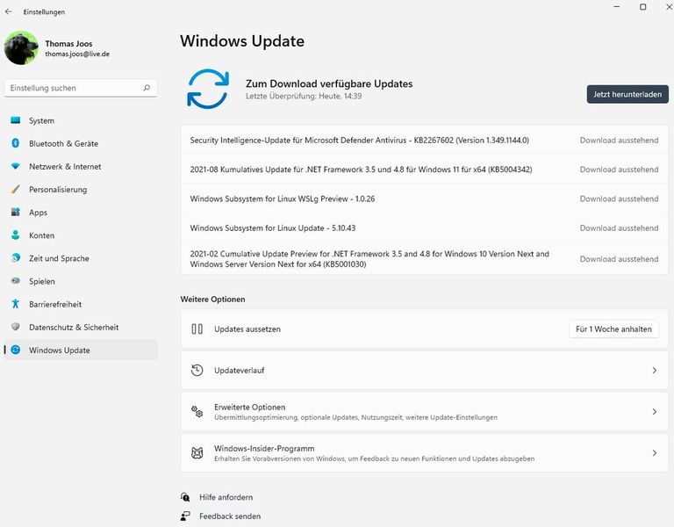Focus the Einstellung suchen search box
This screenshot has height=527, width=674.
(81, 88)
